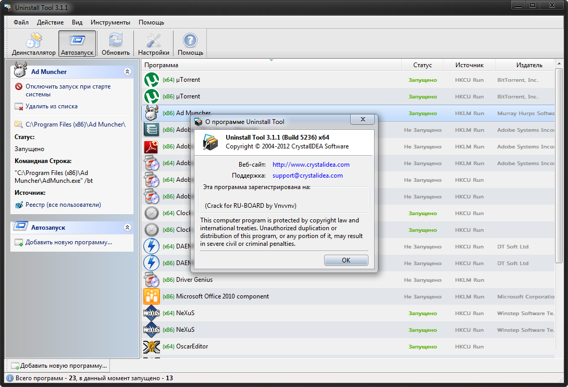
Task: Open the Инструменты menu
Action: click(110, 22)
